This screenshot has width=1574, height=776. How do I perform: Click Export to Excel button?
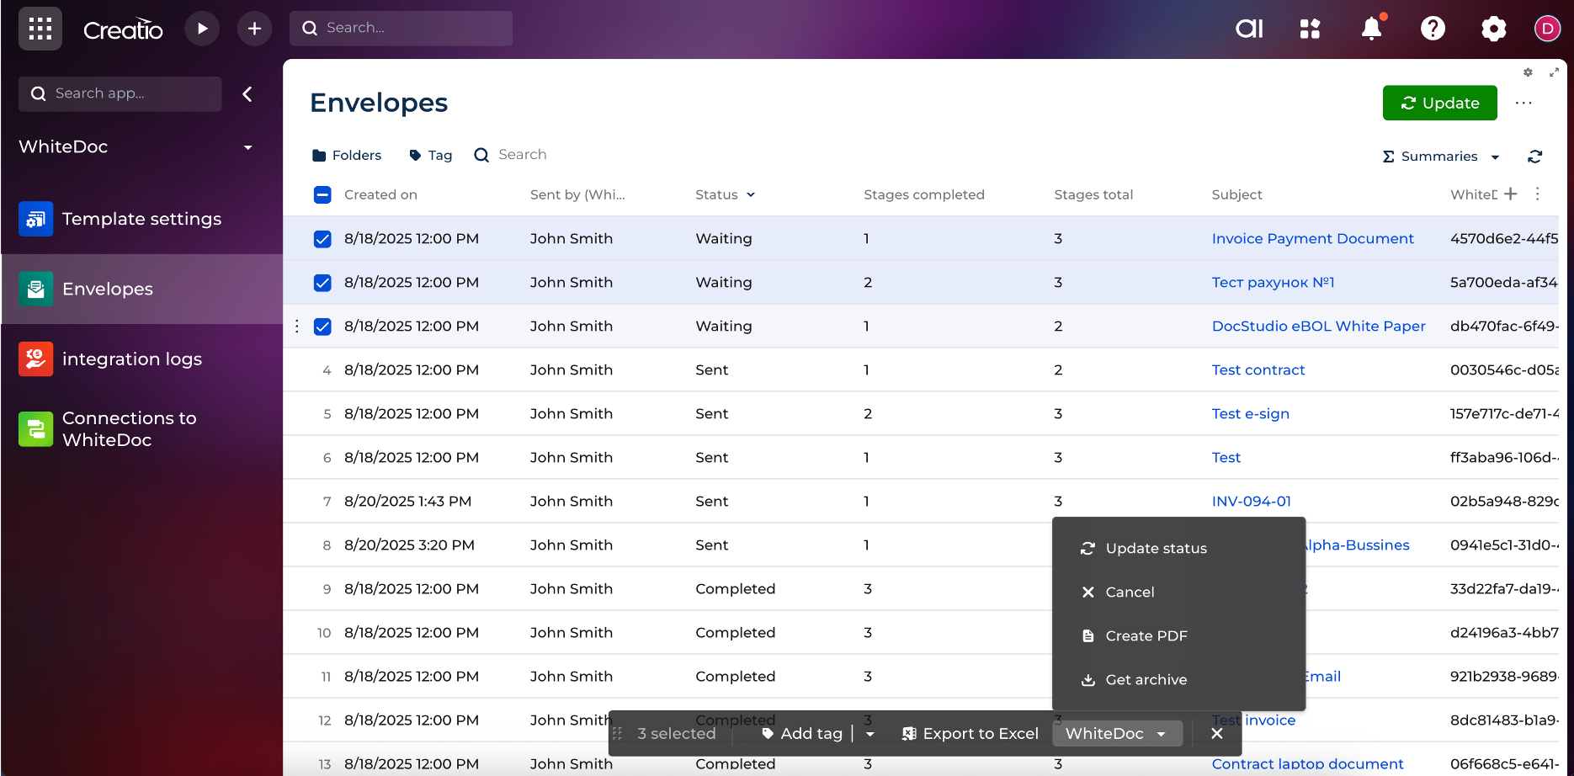970,733
